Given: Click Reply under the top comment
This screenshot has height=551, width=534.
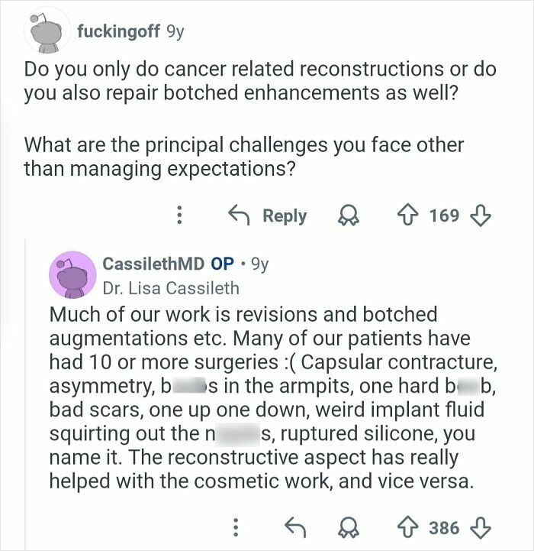Looking at the screenshot, I should [269, 216].
